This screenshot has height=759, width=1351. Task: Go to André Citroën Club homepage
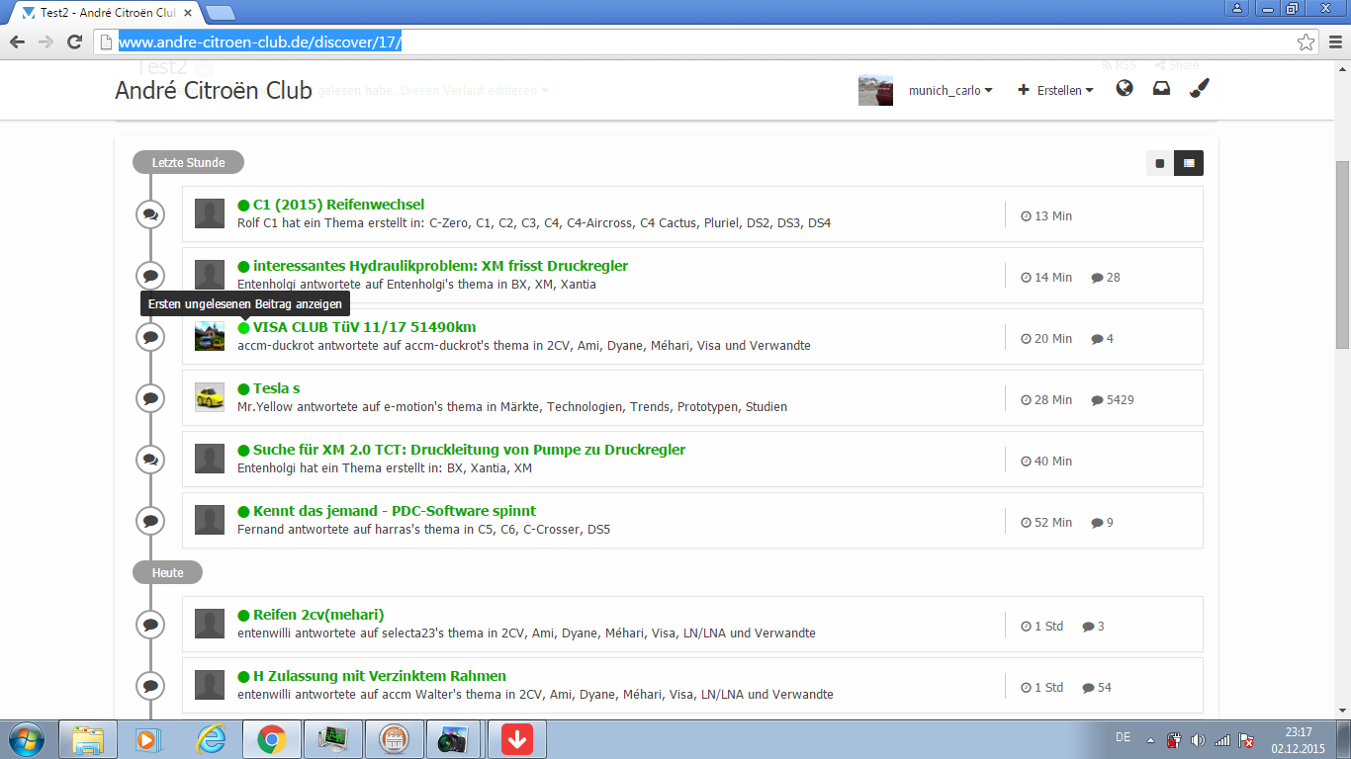(x=214, y=91)
